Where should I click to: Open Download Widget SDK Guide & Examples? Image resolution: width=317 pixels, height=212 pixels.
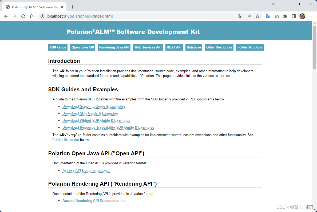point(96,120)
